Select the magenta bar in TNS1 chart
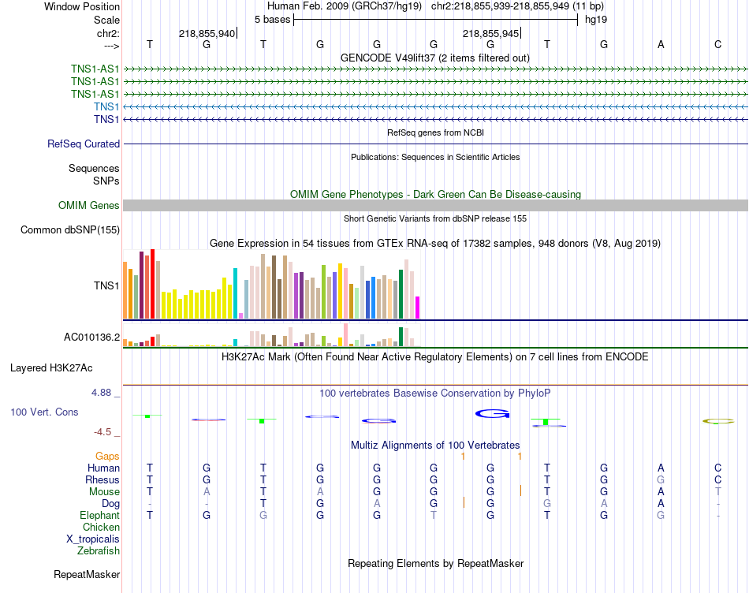 coord(417,308)
